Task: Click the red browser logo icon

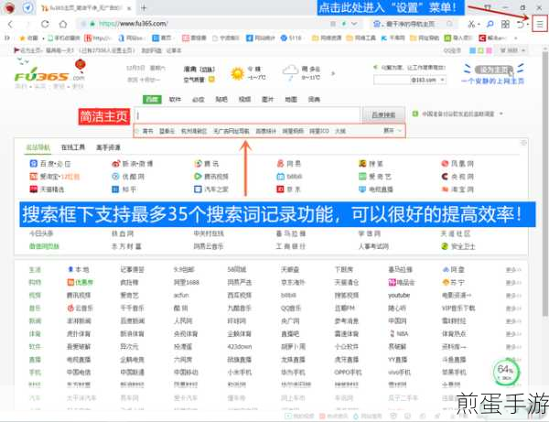Action: [x=9, y=7]
